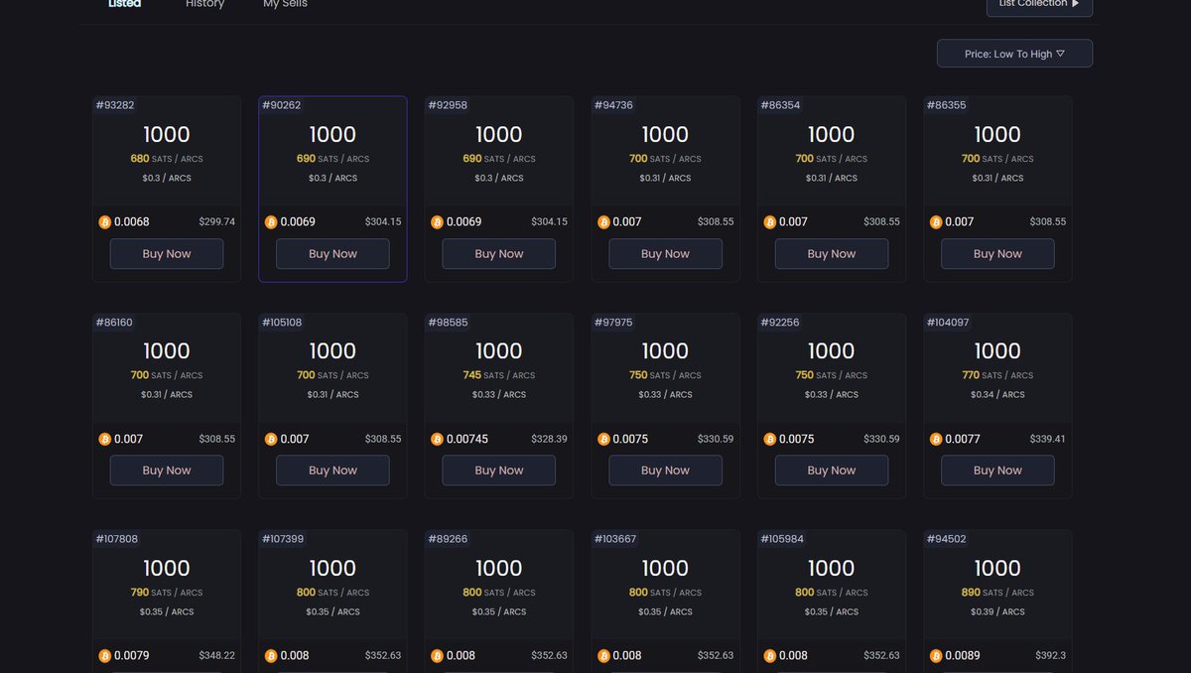Click the #94502 inscription label
The width and height of the screenshot is (1191, 673).
[947, 539]
